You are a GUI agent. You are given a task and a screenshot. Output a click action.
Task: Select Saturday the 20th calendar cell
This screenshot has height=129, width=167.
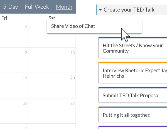[52, 85]
